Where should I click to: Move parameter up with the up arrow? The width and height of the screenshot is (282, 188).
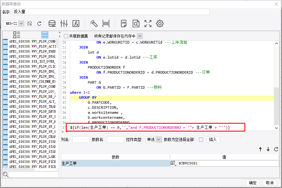point(260,149)
